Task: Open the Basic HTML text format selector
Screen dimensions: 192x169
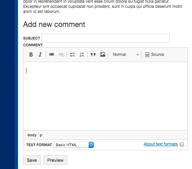Action: click(x=73, y=145)
